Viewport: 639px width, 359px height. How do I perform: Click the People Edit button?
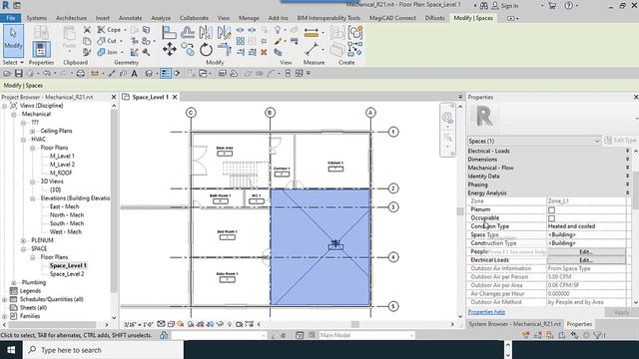coord(586,252)
